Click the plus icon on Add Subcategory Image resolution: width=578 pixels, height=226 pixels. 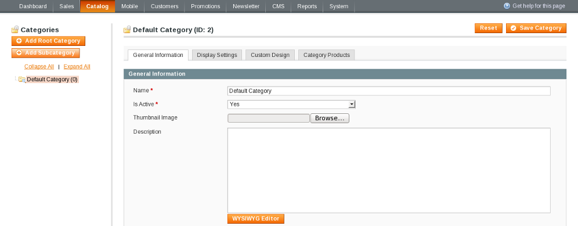[19, 53]
